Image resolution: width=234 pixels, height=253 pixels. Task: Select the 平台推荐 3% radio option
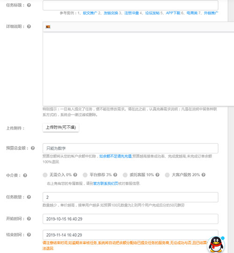[85, 175]
